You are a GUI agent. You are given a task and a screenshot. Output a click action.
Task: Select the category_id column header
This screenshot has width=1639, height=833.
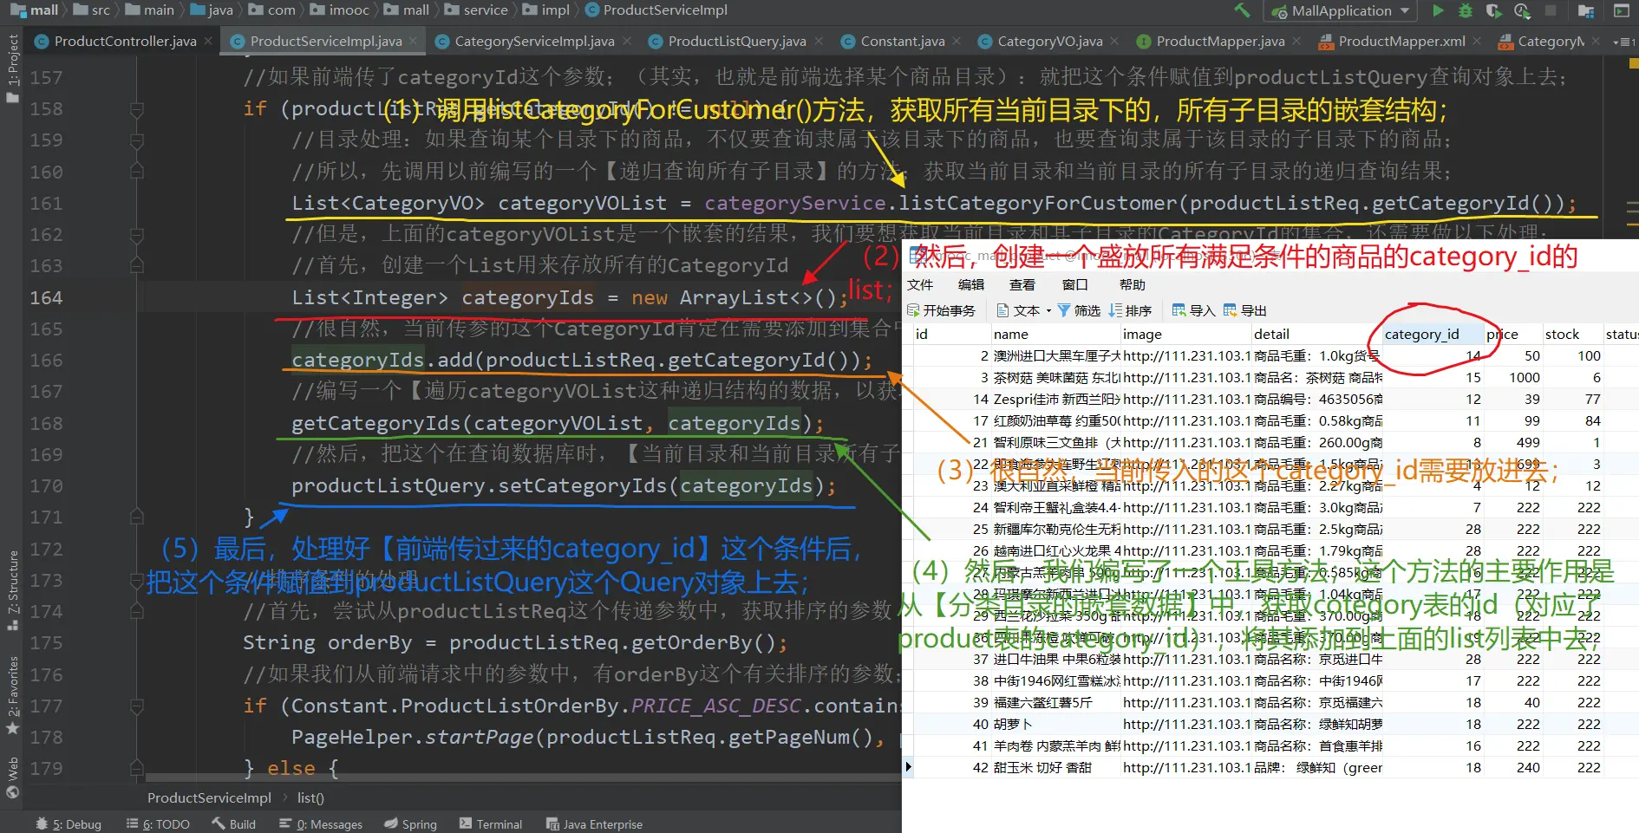(x=1421, y=335)
